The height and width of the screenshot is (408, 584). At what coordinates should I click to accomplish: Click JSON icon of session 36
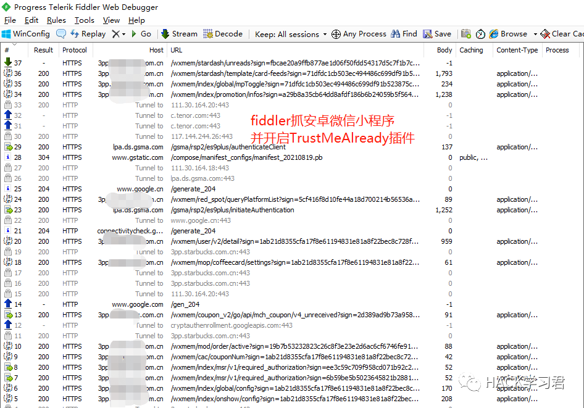pyautogui.click(x=8, y=73)
